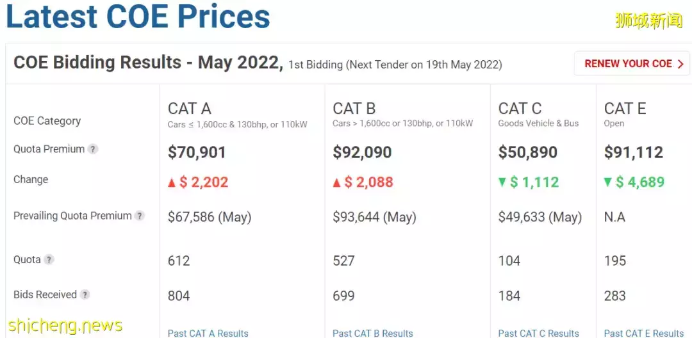Viewport: 692px width, 338px height.
Task: Click help icon beside Quota Premium
Action: click(93, 149)
